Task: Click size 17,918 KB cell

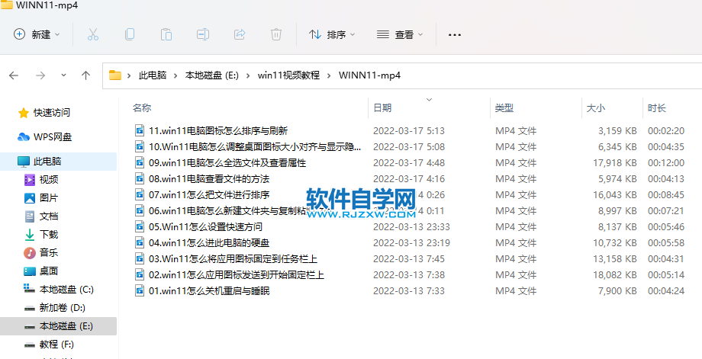Action: pyautogui.click(x=615, y=163)
